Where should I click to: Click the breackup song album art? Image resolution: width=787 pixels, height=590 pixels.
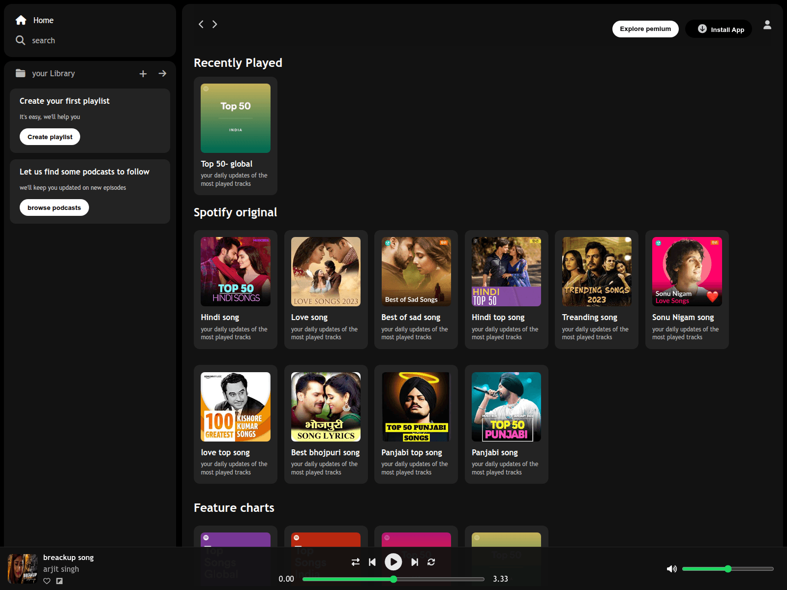[23, 569]
